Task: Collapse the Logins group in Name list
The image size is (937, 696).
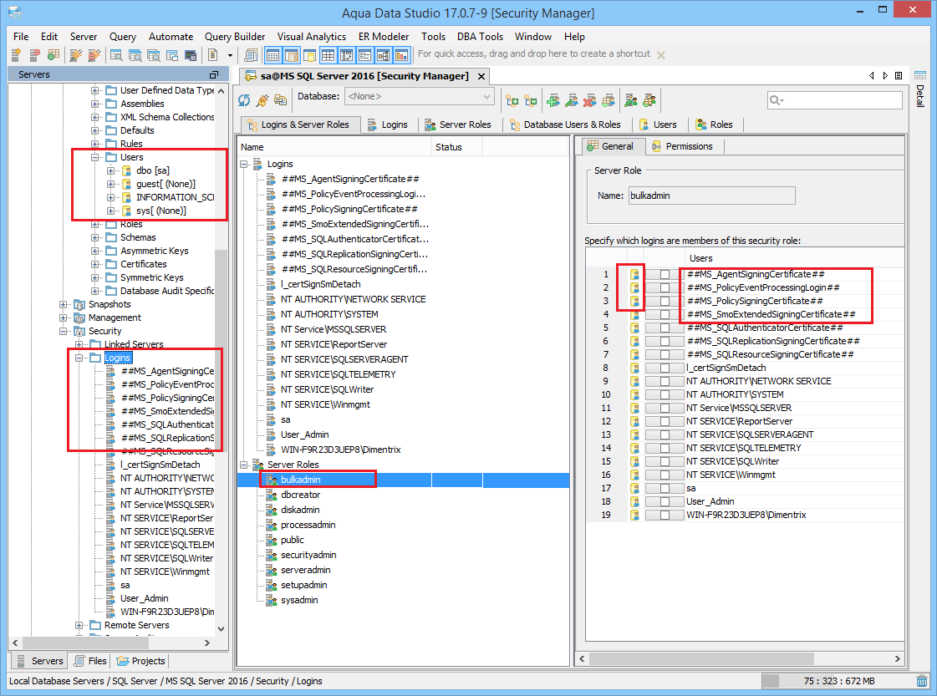Action: pos(244,164)
